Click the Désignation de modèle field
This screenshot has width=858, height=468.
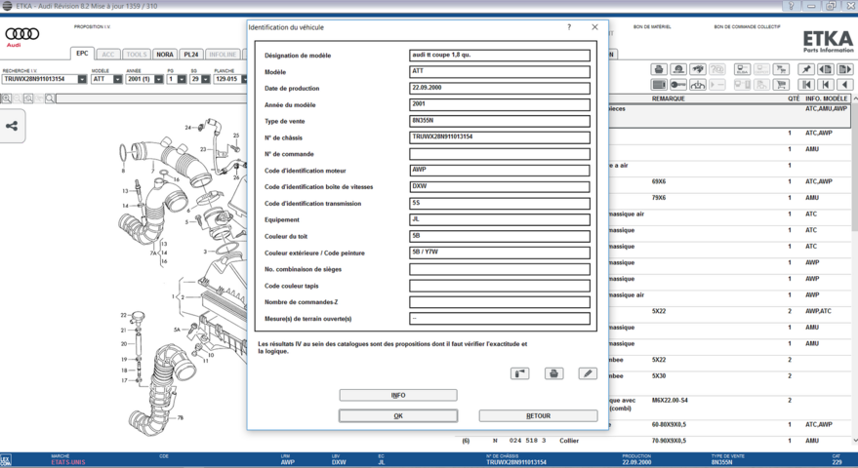[500, 56]
